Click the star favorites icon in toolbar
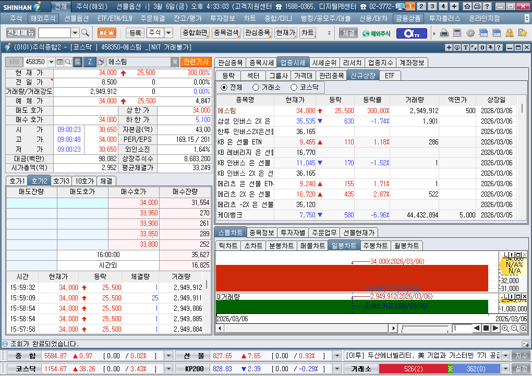Viewport: 532px width, 376px height. click(523, 33)
